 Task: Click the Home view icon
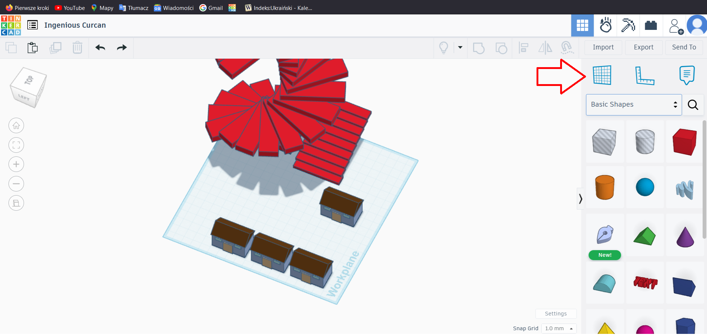pos(16,126)
